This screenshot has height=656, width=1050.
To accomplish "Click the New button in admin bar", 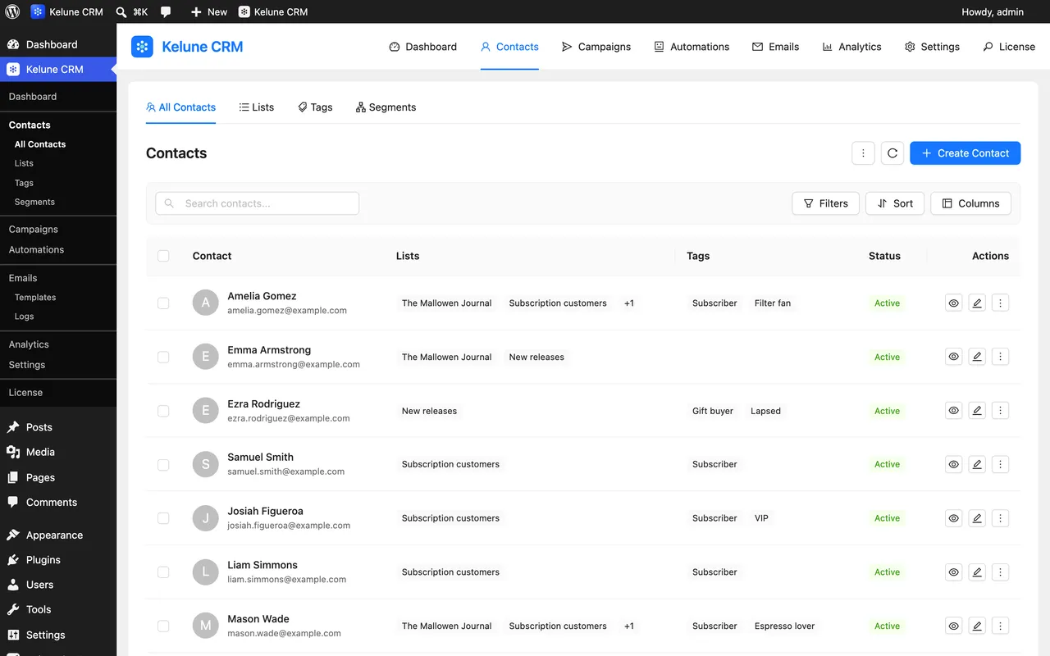I will [x=208, y=11].
